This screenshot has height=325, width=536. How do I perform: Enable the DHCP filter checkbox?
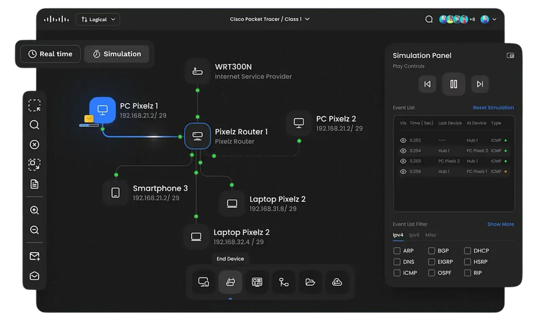coord(467,251)
